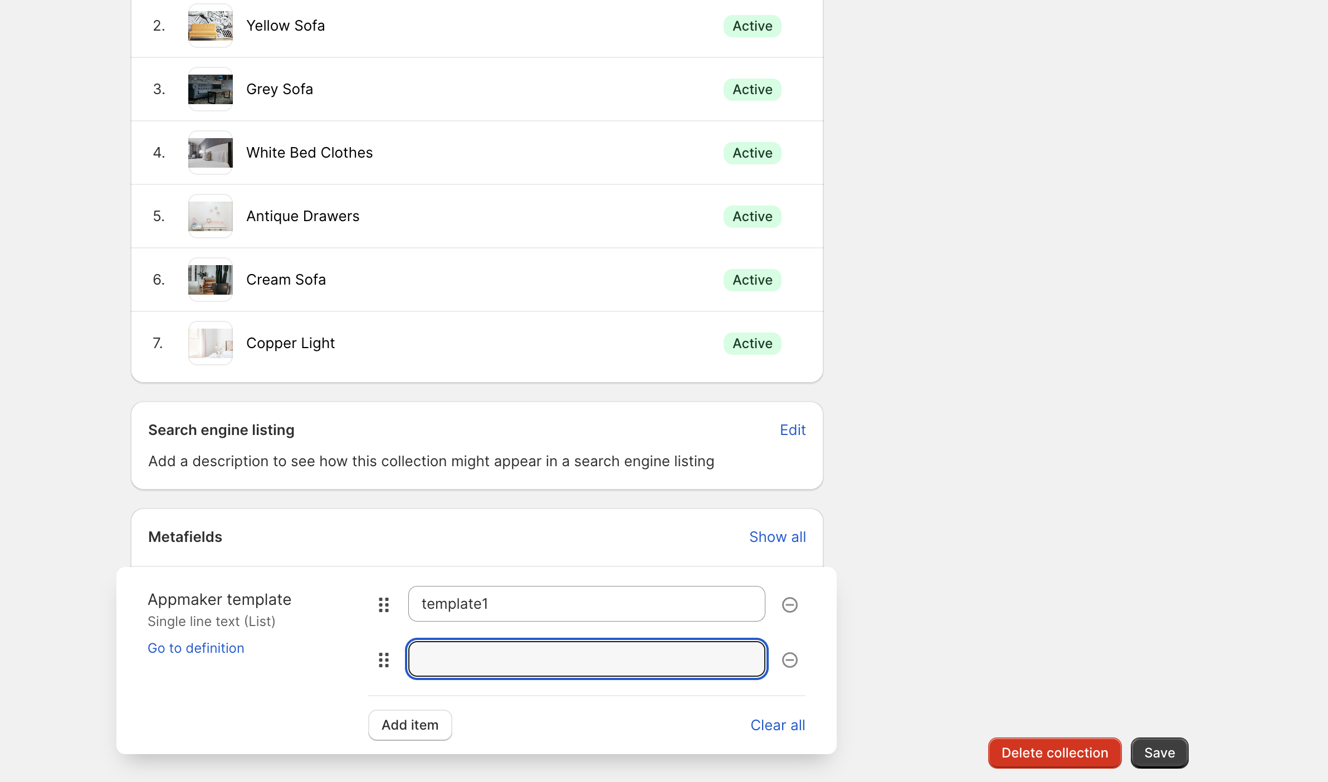Grab the drag handle beside template1
This screenshot has width=1328, height=782.
click(x=383, y=604)
